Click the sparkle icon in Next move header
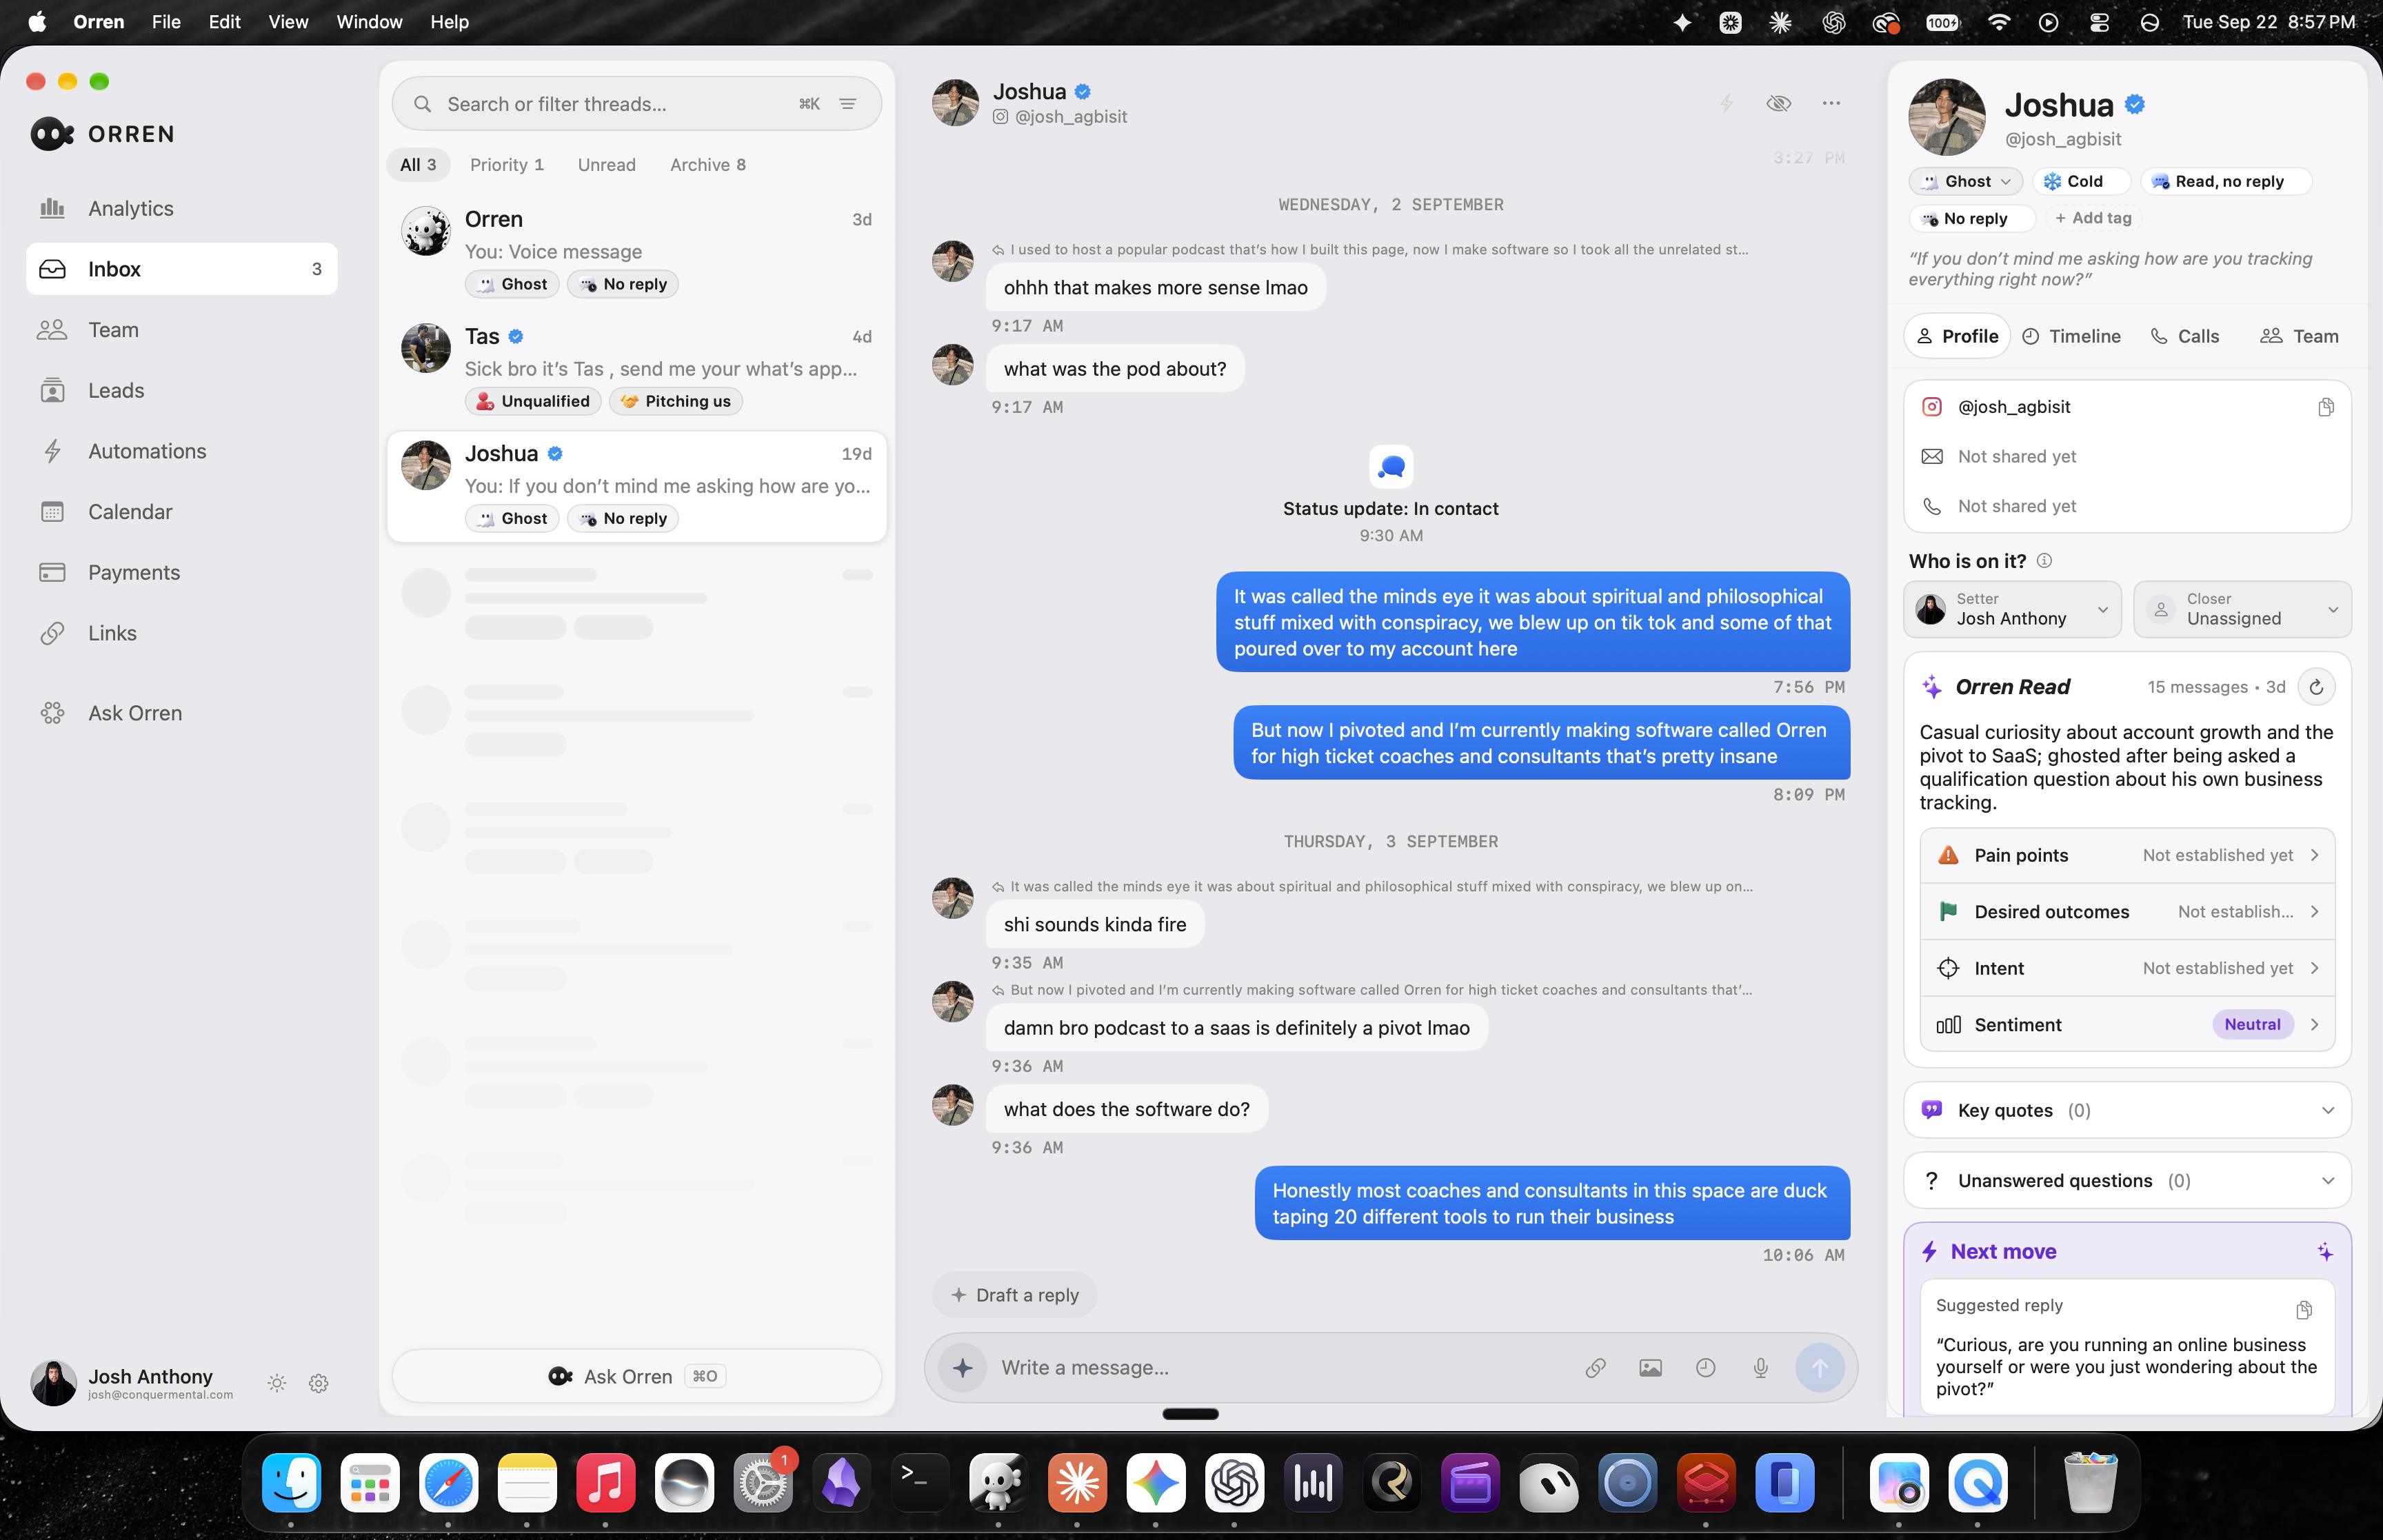The image size is (2383, 1540). pos(2325,1252)
